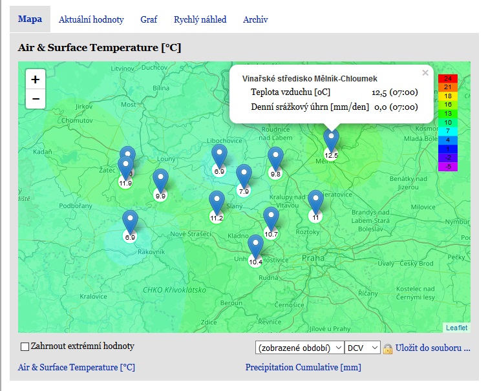The image size is (488, 391).
Task: Click the map marker showing 12.5
Action: coord(331,140)
